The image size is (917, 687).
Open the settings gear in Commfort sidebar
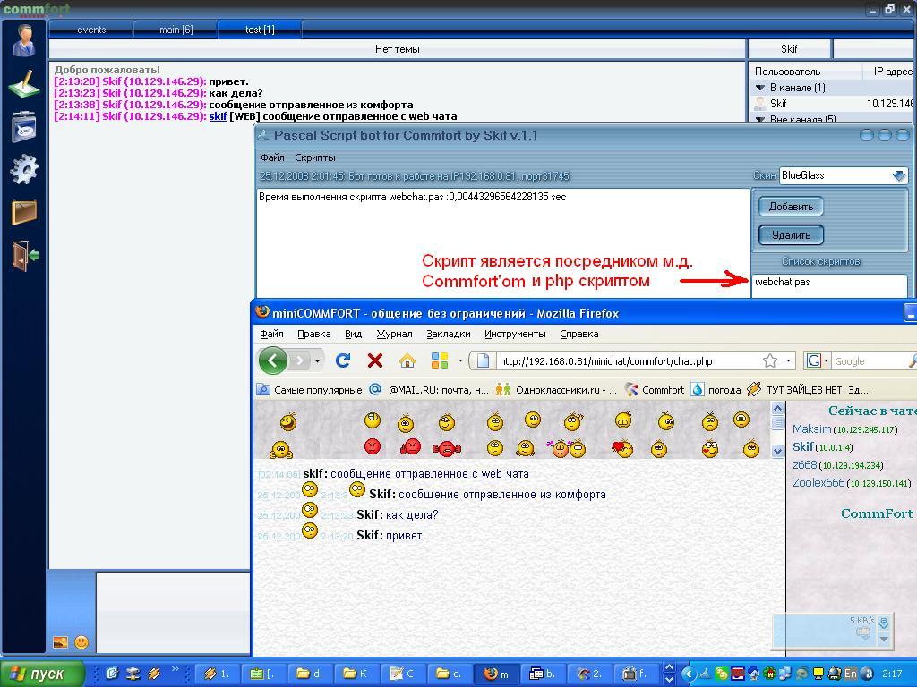tap(24, 169)
